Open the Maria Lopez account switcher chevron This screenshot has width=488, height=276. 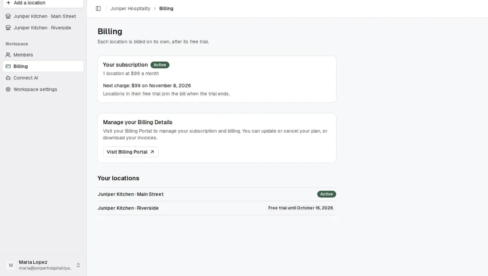click(78, 265)
